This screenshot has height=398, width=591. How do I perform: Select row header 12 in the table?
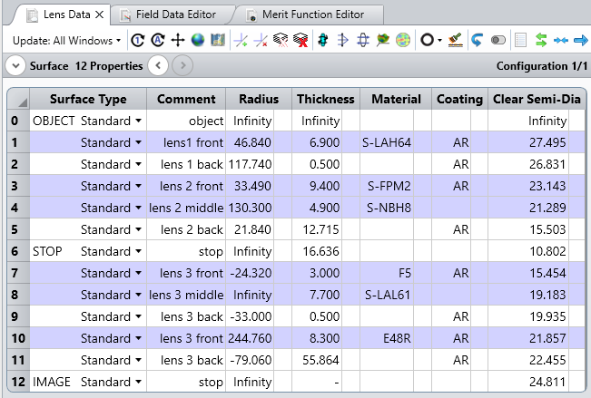click(18, 382)
